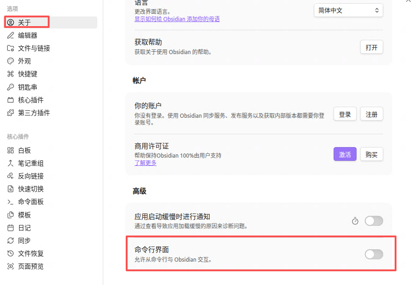
Task: Click the 显示如何给 Obsidian 添加你的母语 link
Action: pyautogui.click(x=177, y=19)
